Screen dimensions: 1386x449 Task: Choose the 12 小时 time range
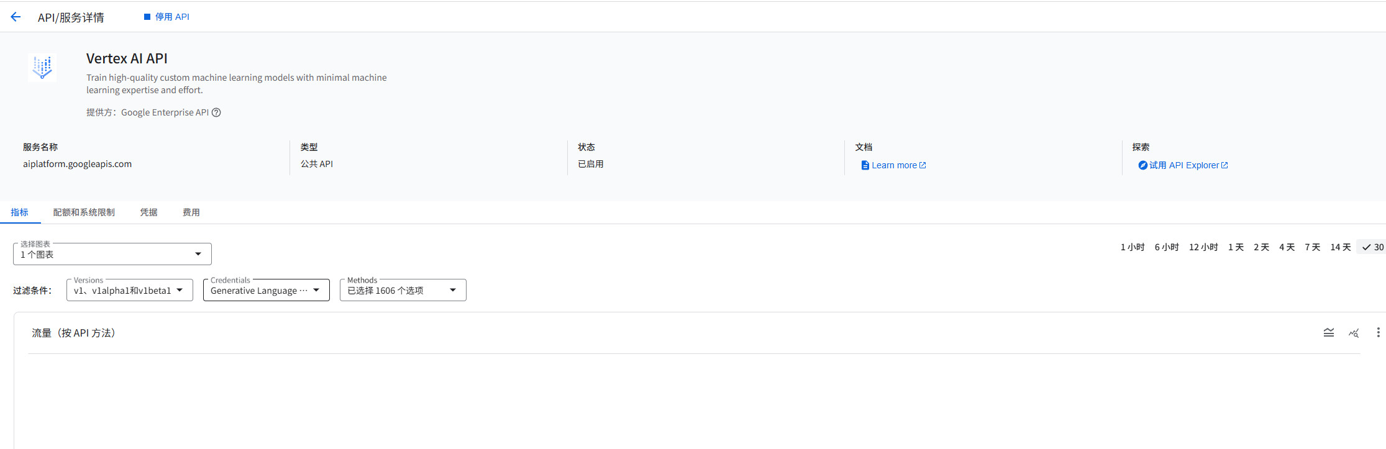1203,247
